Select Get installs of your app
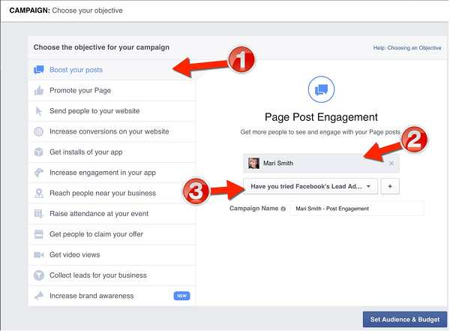Viewport: 450px width, 331px height. click(112, 152)
